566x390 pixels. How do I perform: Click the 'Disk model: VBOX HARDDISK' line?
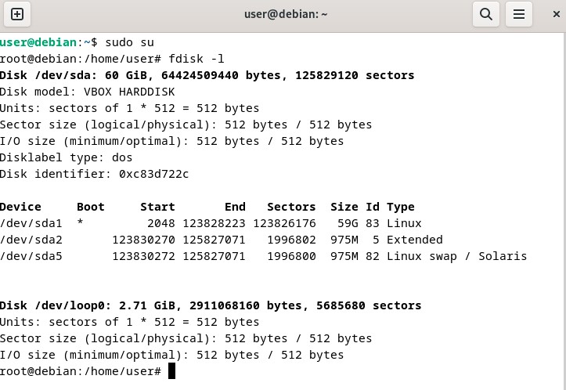88,92
